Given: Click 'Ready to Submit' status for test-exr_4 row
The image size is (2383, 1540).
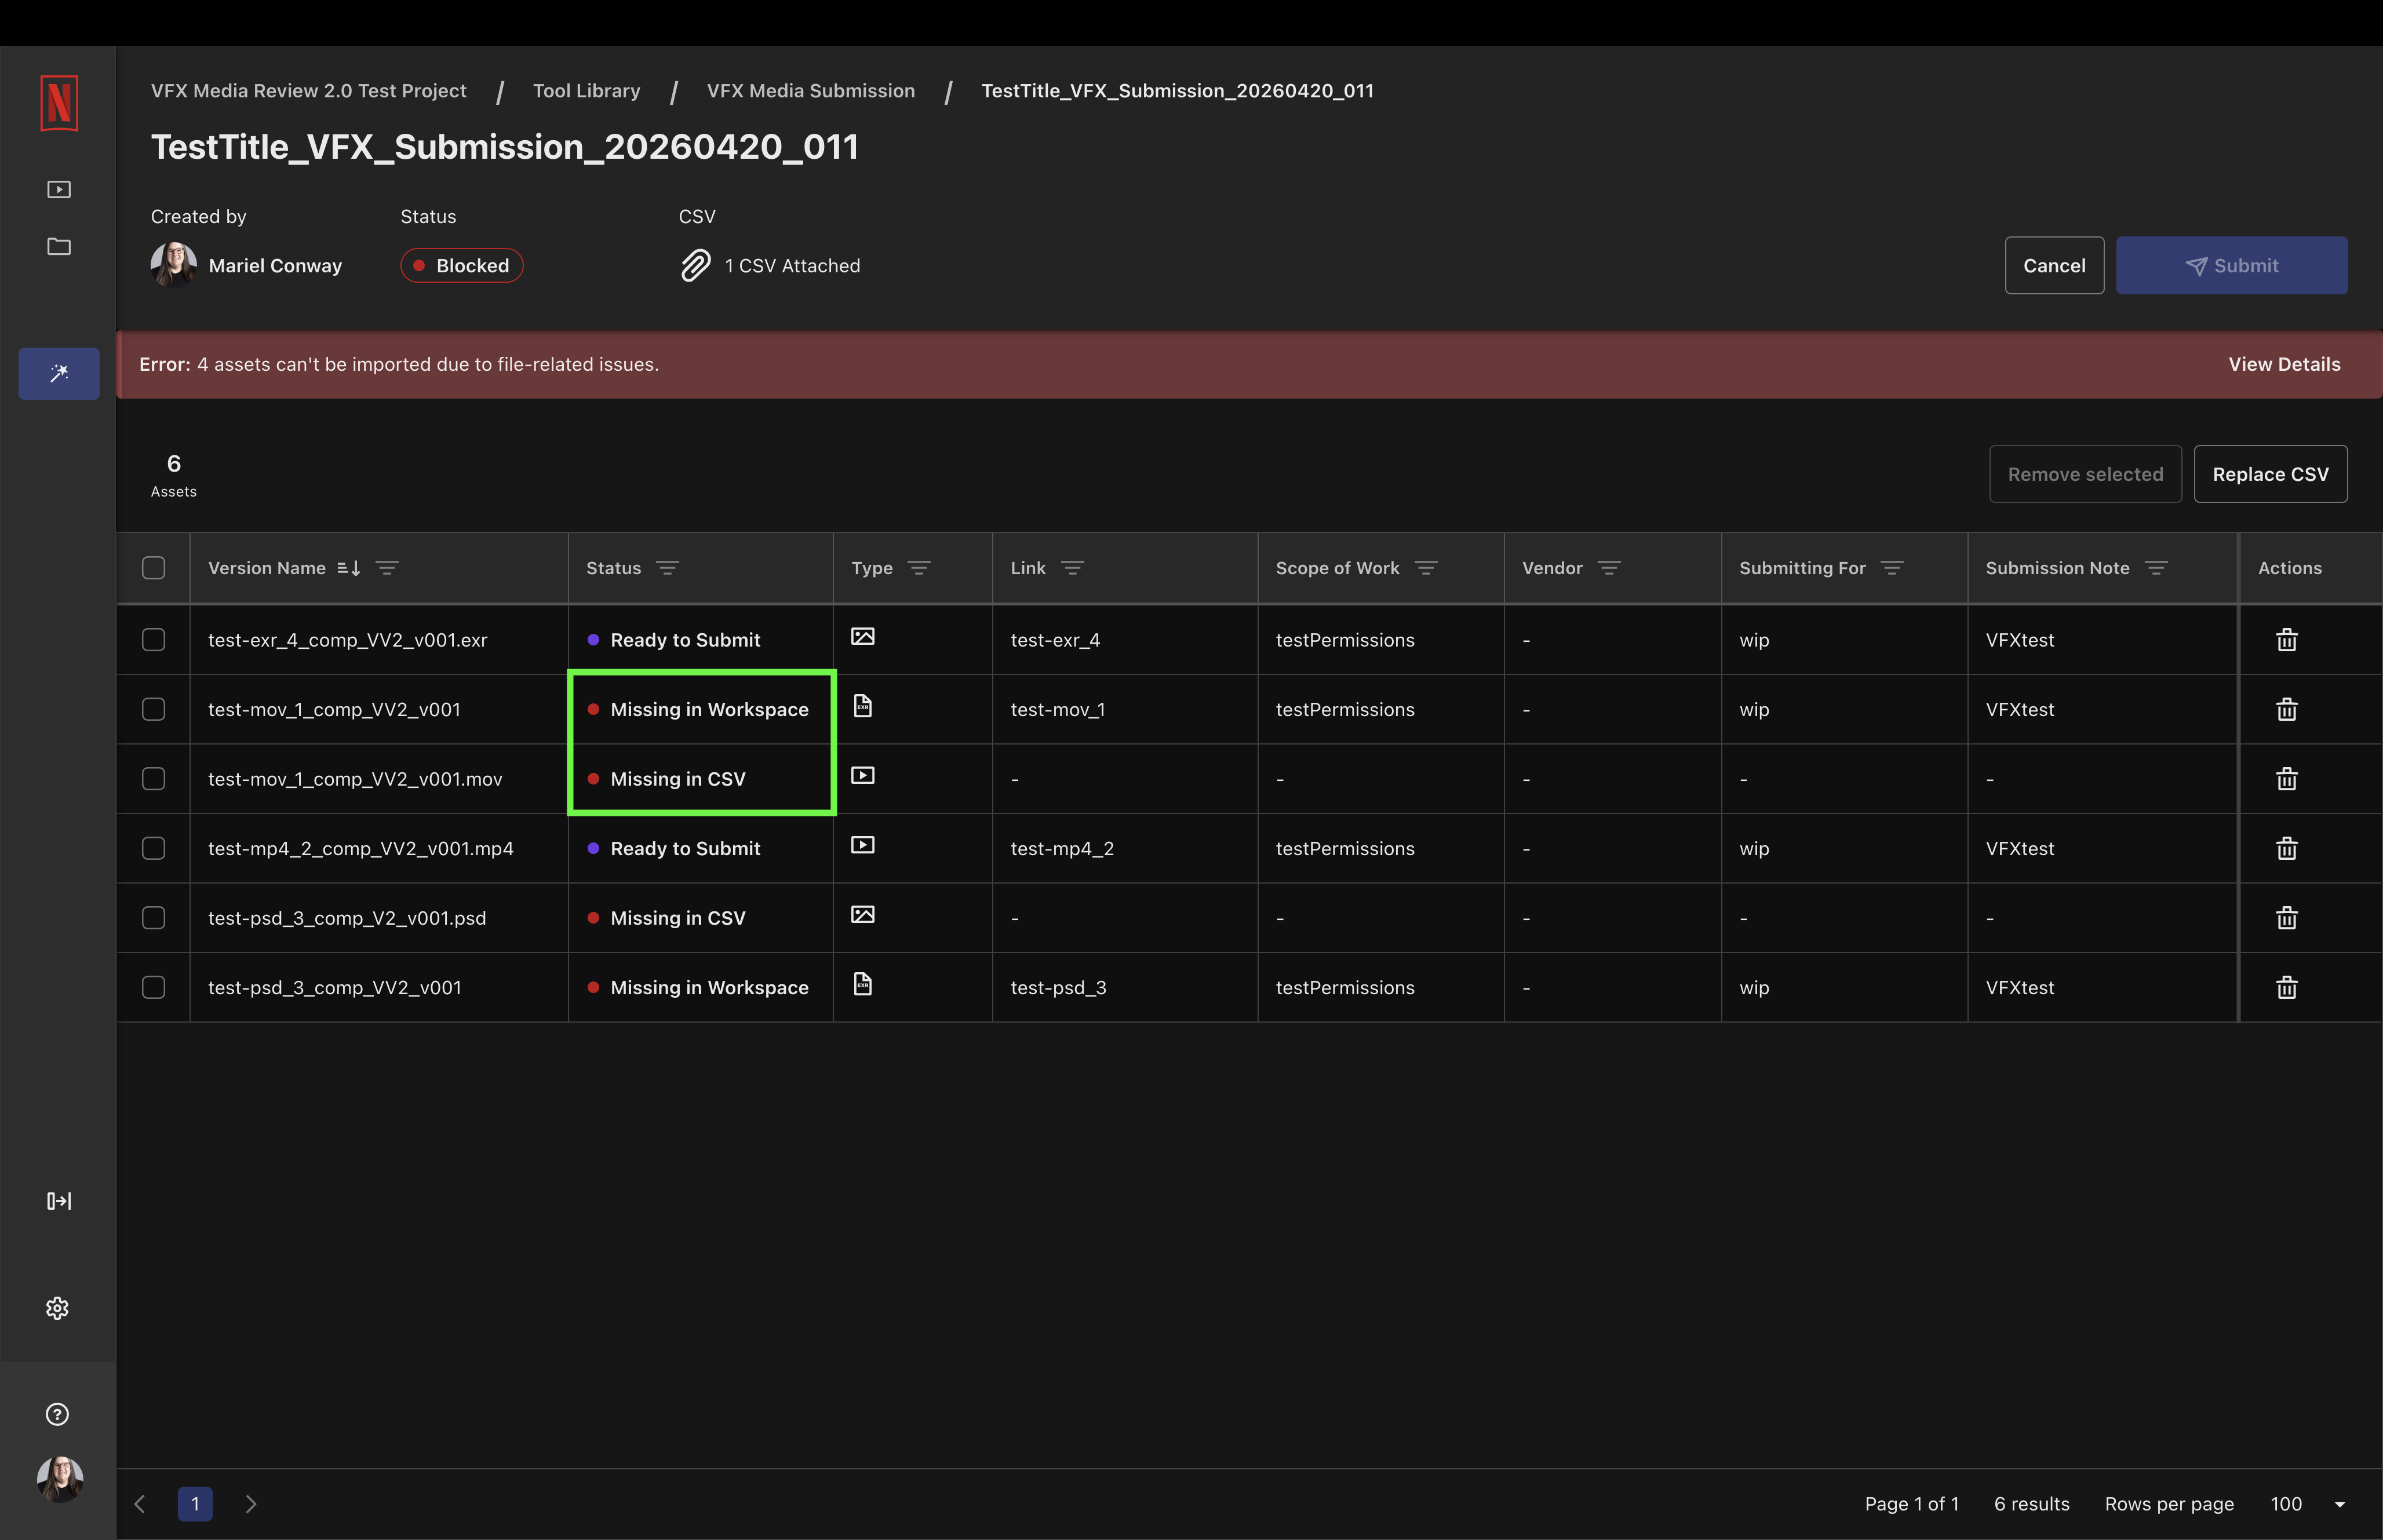Looking at the screenshot, I should click(685, 640).
